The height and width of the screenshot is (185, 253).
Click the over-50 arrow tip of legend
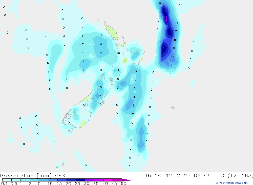(127, 180)
